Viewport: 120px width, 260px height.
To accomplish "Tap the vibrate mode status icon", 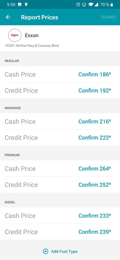I will 84,5.
